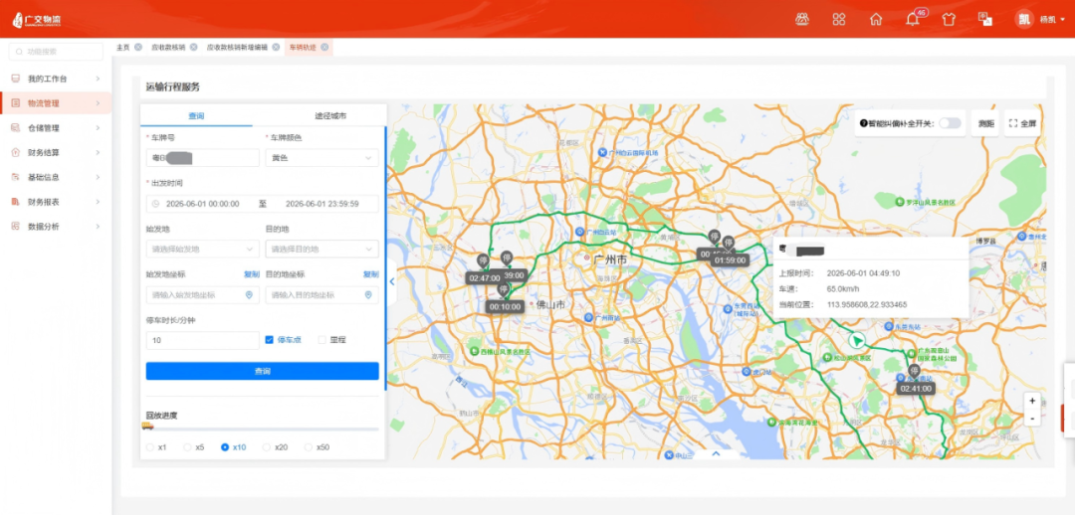Click the 全屏 fullscreen button
Screen dimensions: 1075x515
1023,123
